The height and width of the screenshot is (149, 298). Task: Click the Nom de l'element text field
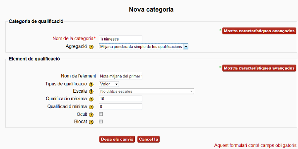(x=120, y=76)
